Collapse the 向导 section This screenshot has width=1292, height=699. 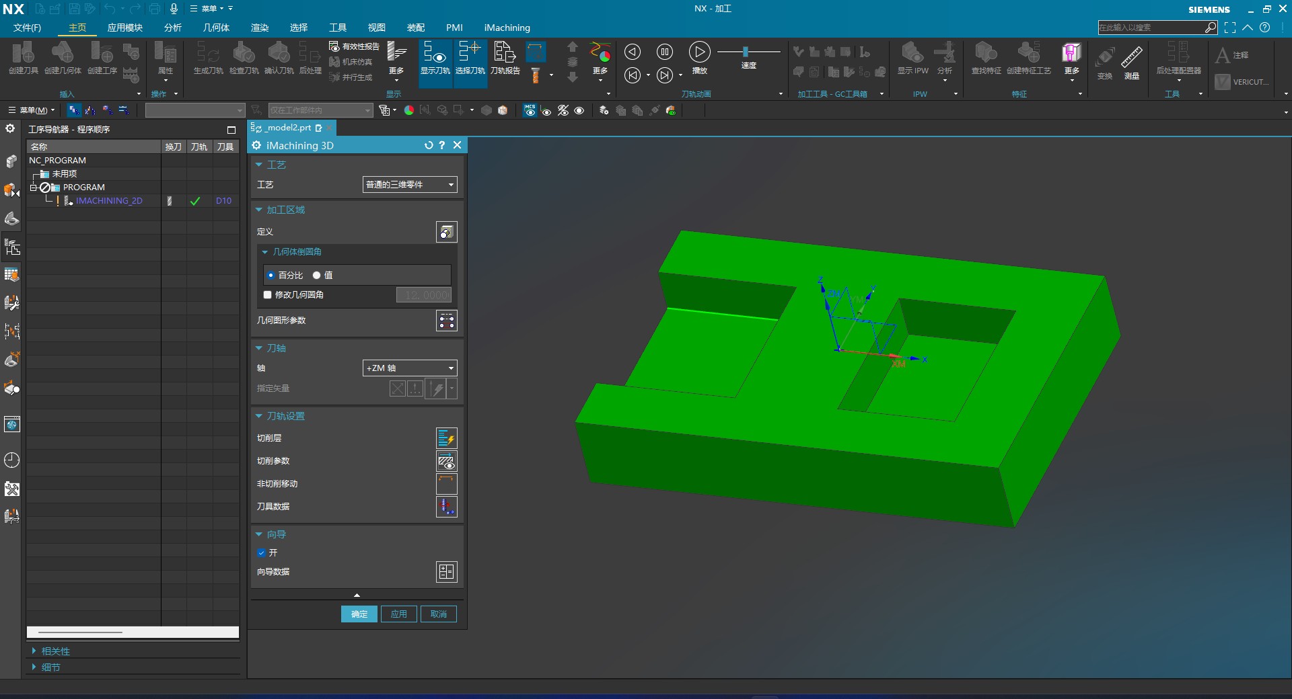(x=259, y=534)
